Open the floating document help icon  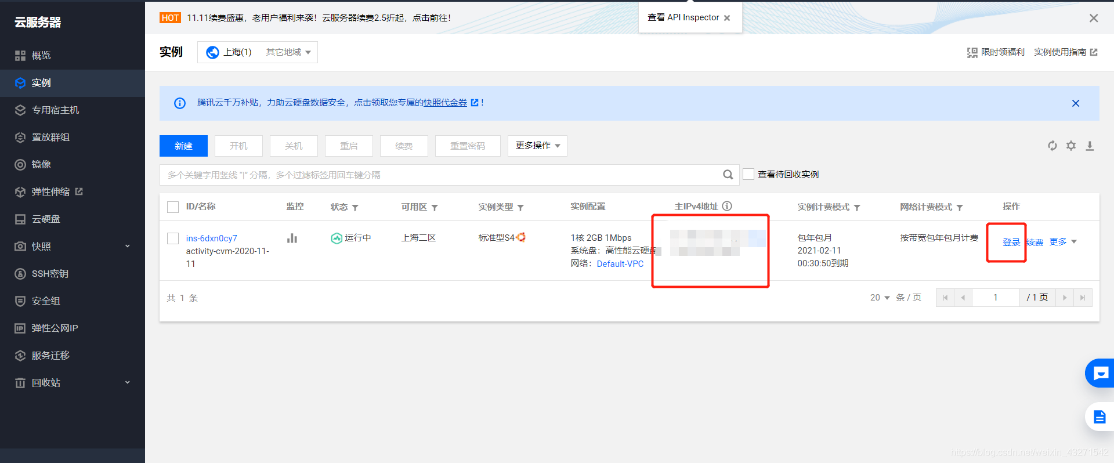point(1100,417)
